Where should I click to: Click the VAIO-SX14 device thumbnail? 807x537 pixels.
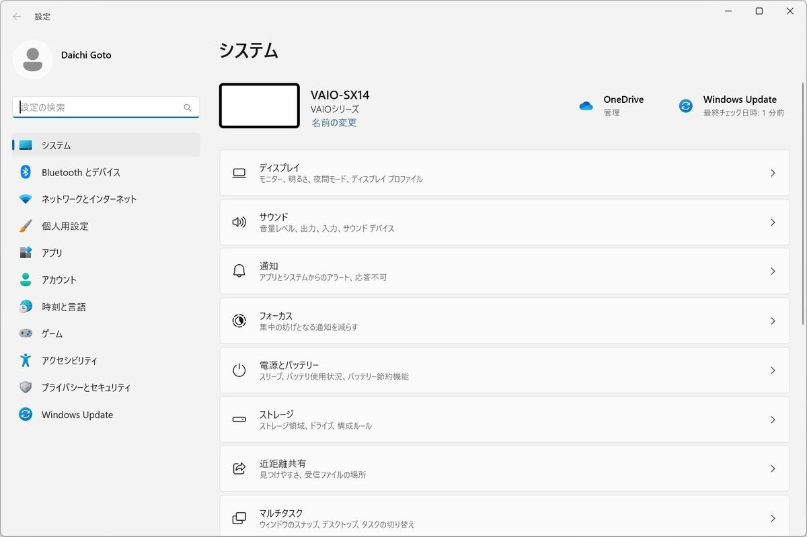[x=259, y=106]
